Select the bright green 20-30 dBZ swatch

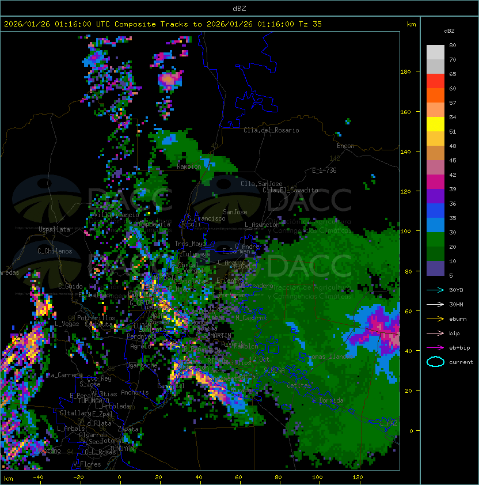435,240
